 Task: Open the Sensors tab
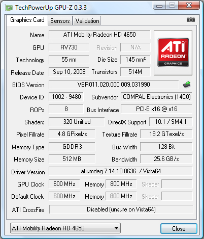60,21
